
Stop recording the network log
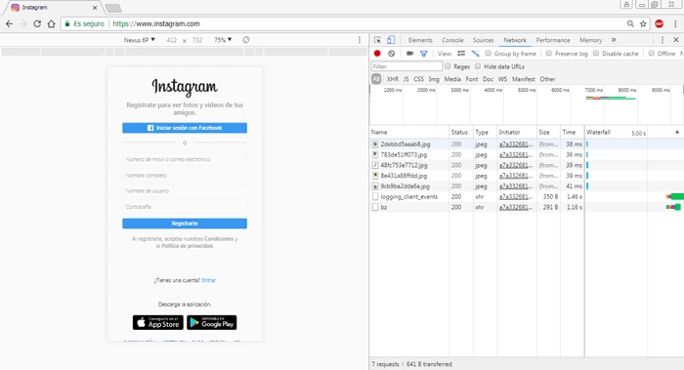[x=377, y=53]
